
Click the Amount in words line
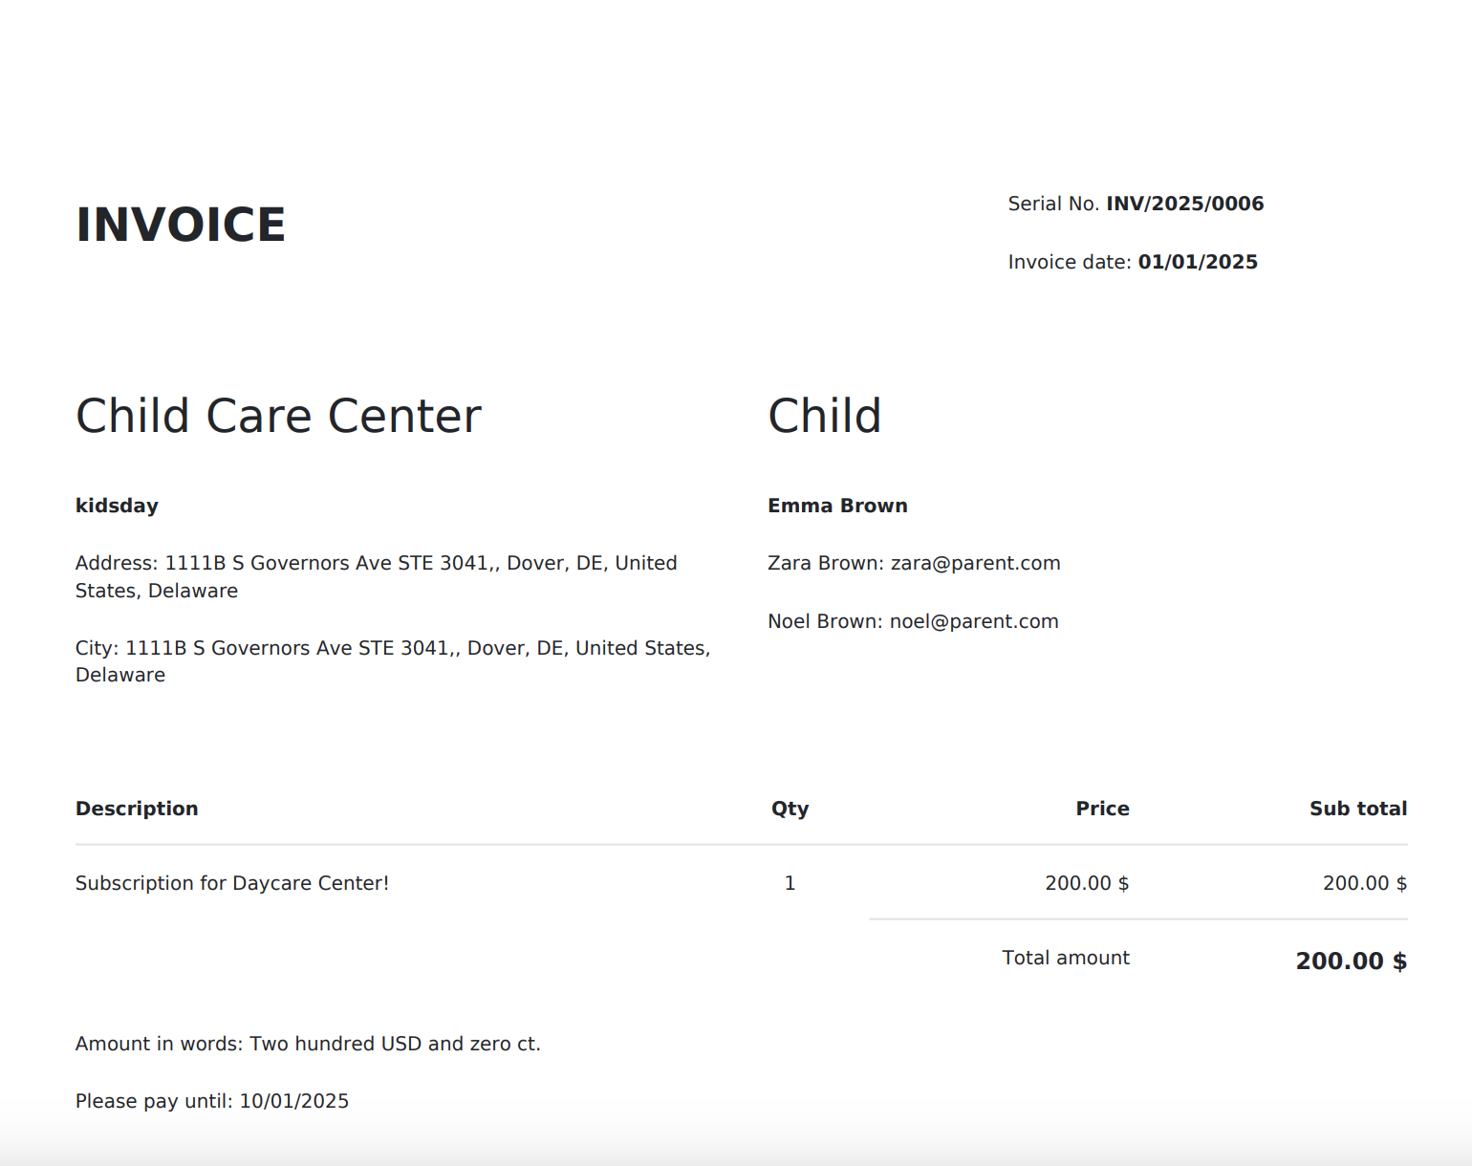(308, 1044)
